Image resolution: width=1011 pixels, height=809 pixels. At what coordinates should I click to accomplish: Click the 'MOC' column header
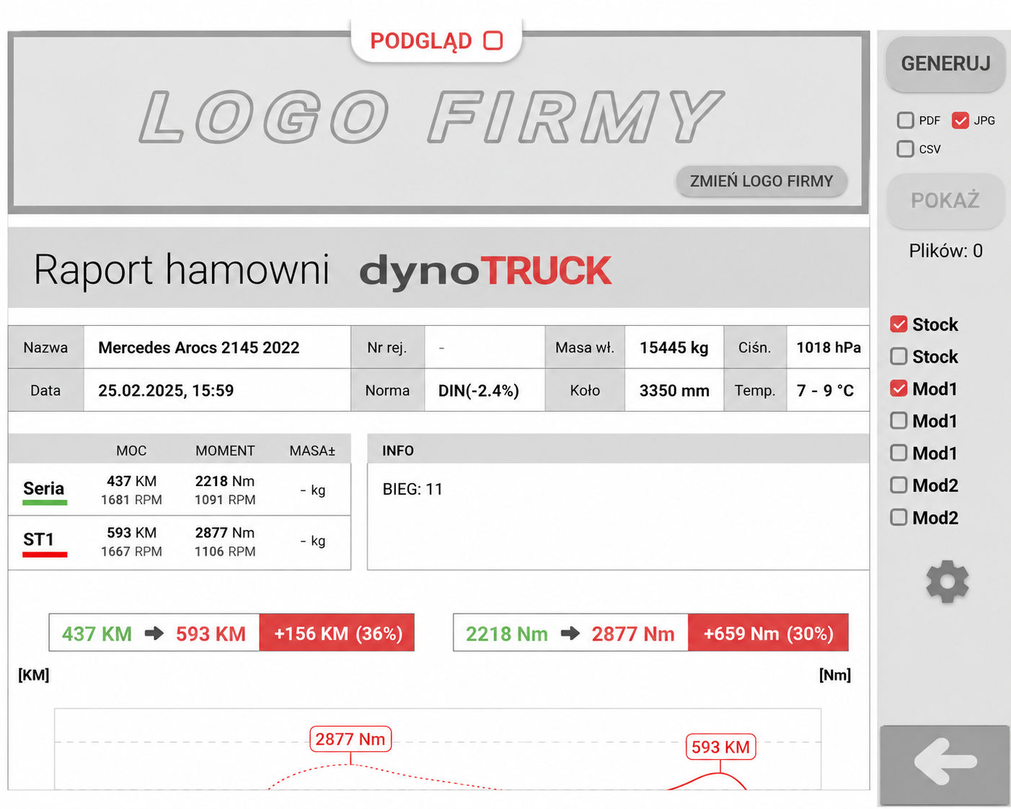point(131,451)
